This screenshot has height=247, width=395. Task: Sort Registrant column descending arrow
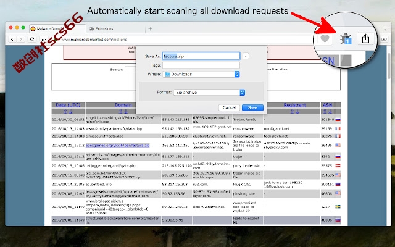tap(297, 111)
